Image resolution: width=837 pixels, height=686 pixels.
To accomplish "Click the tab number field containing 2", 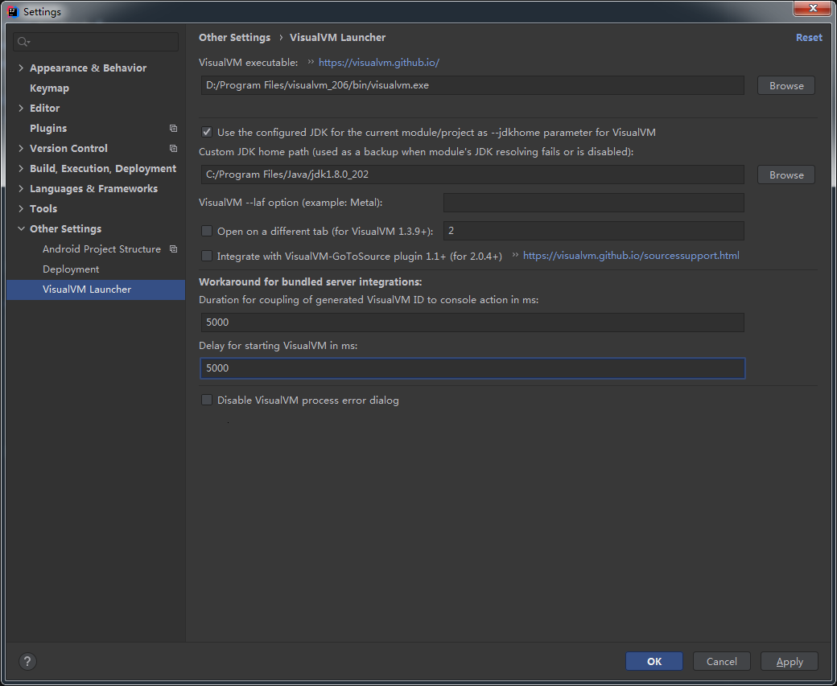I will (x=594, y=231).
